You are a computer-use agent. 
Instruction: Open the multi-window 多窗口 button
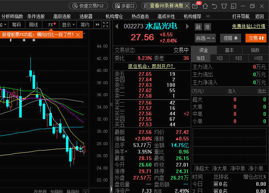(x=125, y=6)
